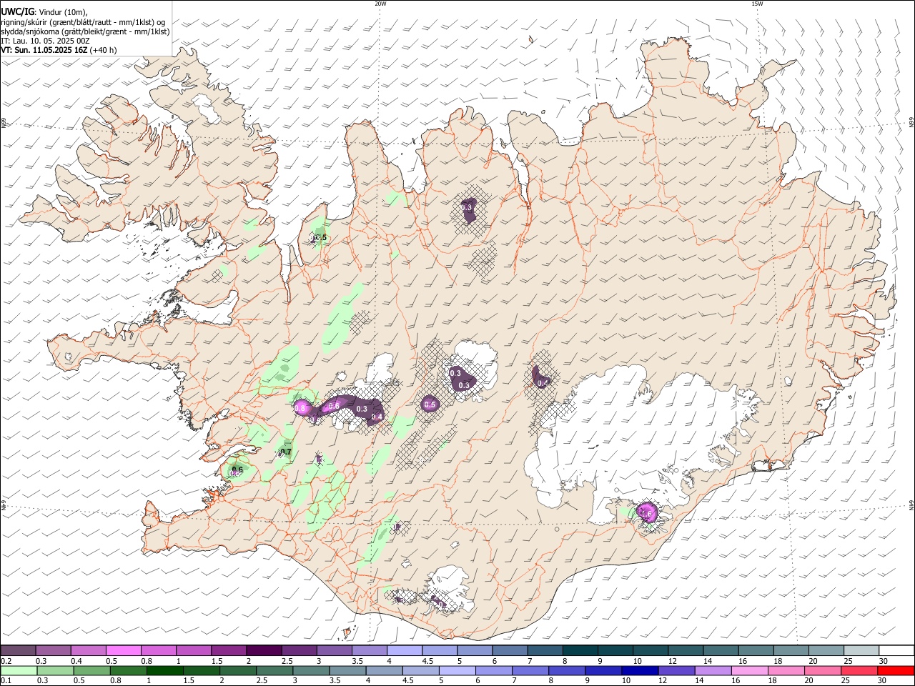Pick the white above-30 snow legend swatch
This screenshot has width=915, height=686.
pos(896,650)
